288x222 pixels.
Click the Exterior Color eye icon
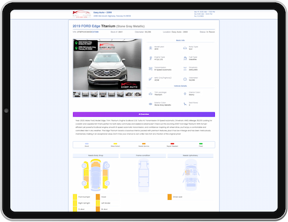(x=151, y=104)
